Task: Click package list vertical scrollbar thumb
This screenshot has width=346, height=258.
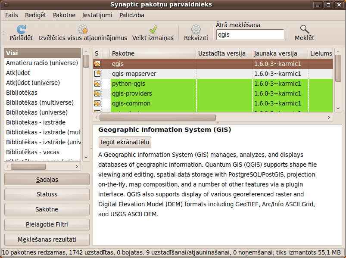Action: point(338,68)
